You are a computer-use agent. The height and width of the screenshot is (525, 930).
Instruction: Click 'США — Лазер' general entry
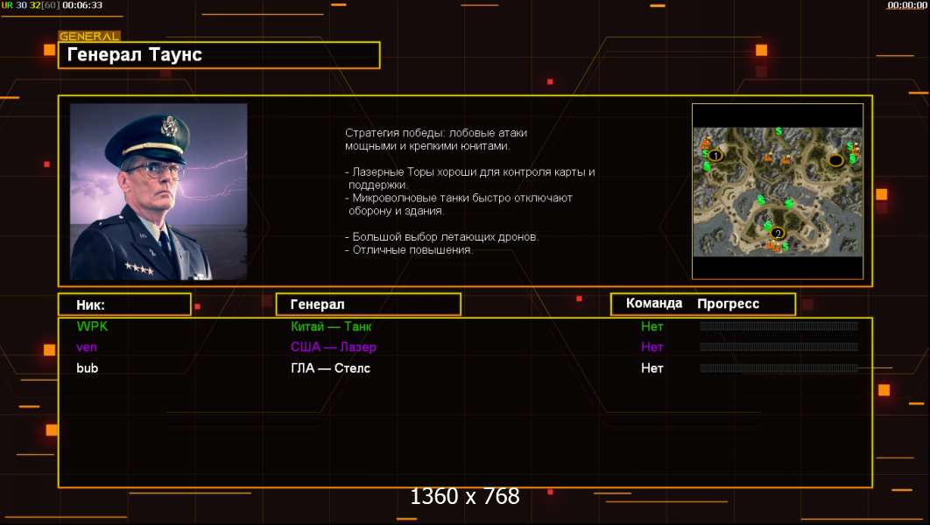coord(334,347)
